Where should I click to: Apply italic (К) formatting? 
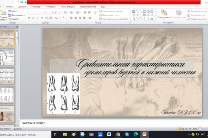coord(33,18)
